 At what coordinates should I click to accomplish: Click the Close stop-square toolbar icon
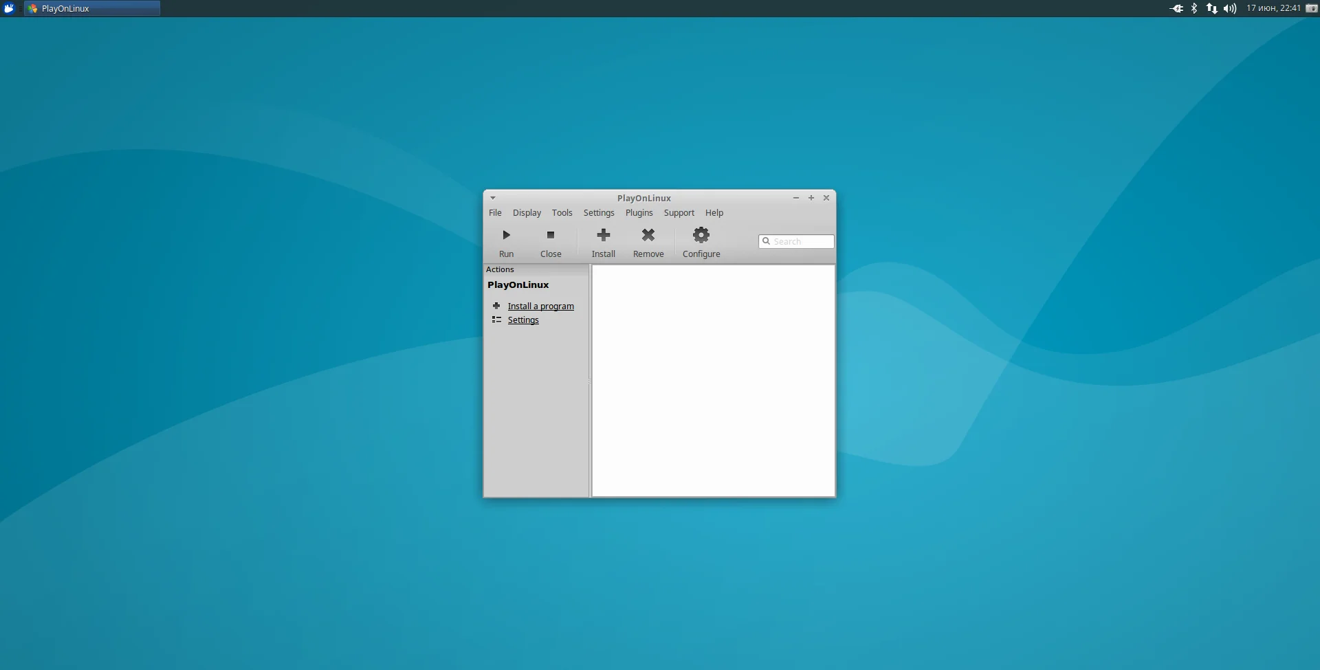pyautogui.click(x=551, y=235)
